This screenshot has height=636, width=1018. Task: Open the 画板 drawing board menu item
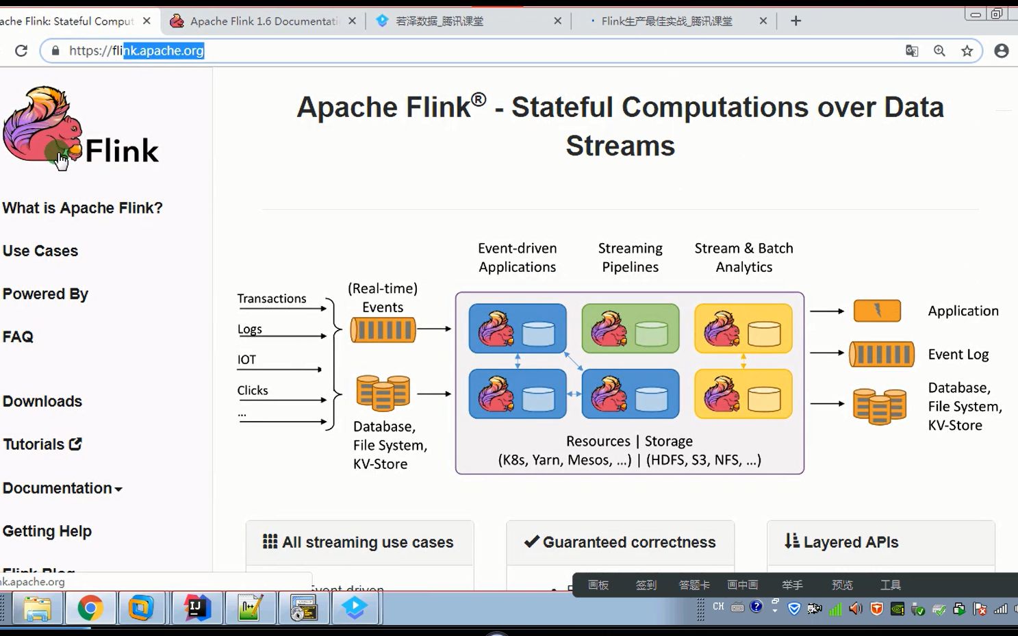(x=598, y=585)
